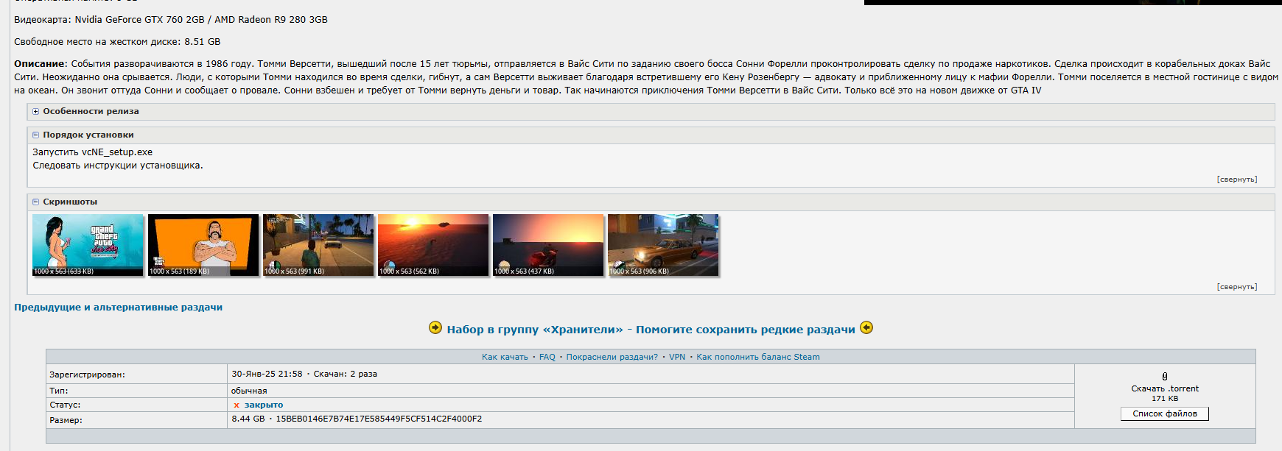Image resolution: width=1282 pixels, height=451 pixels.
Task: Open the Как качать link
Action: click(x=505, y=358)
